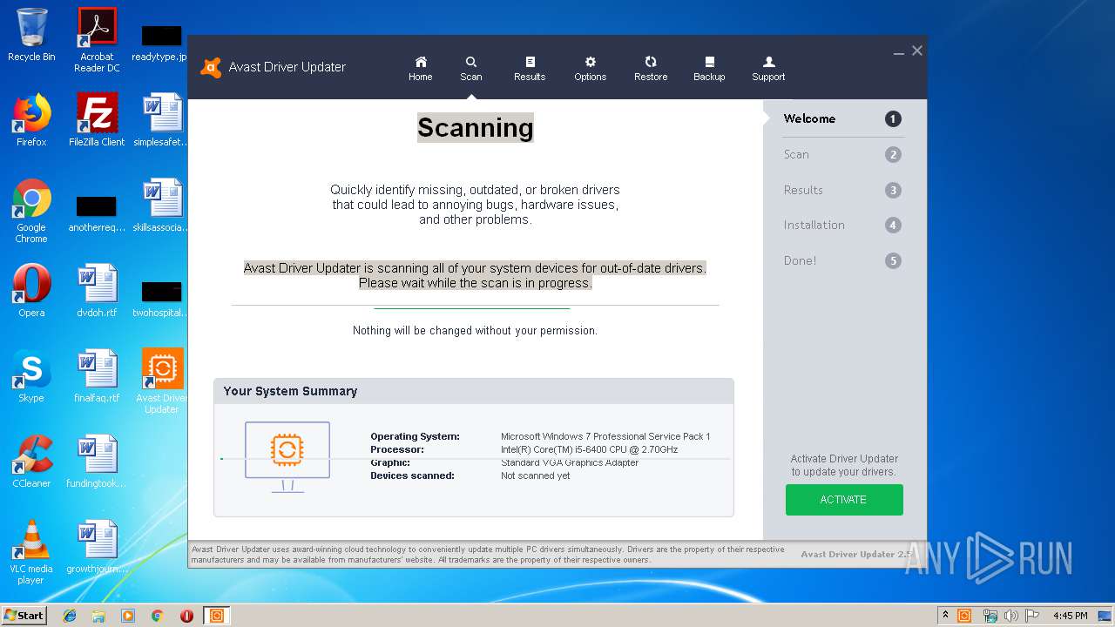Select dvdoh.rtf document on desktop
This screenshot has height=627, width=1115.
pyautogui.click(x=97, y=291)
